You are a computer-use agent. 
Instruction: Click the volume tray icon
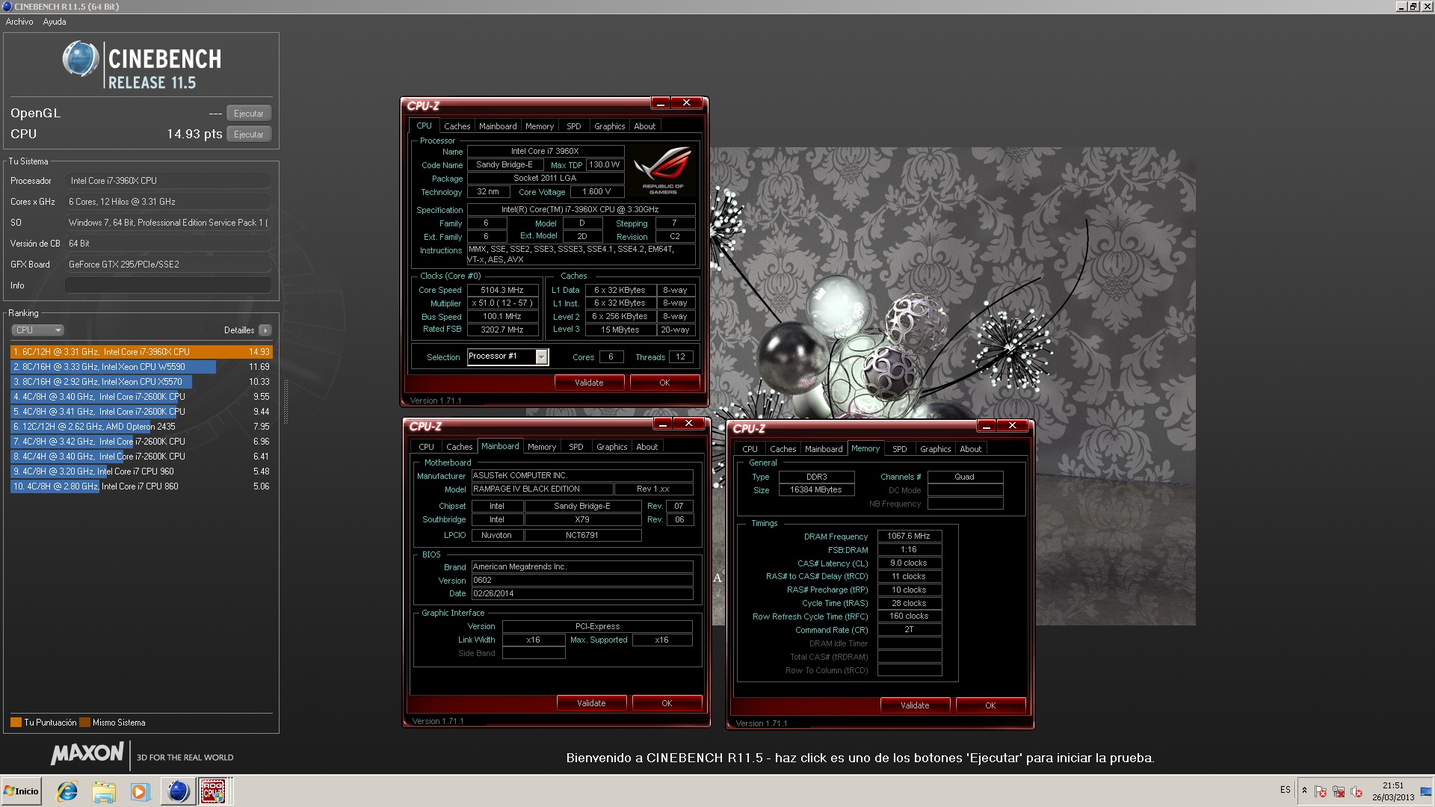click(x=1357, y=791)
